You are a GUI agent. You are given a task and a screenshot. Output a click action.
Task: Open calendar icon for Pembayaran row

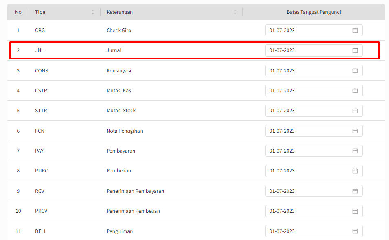[355, 151]
